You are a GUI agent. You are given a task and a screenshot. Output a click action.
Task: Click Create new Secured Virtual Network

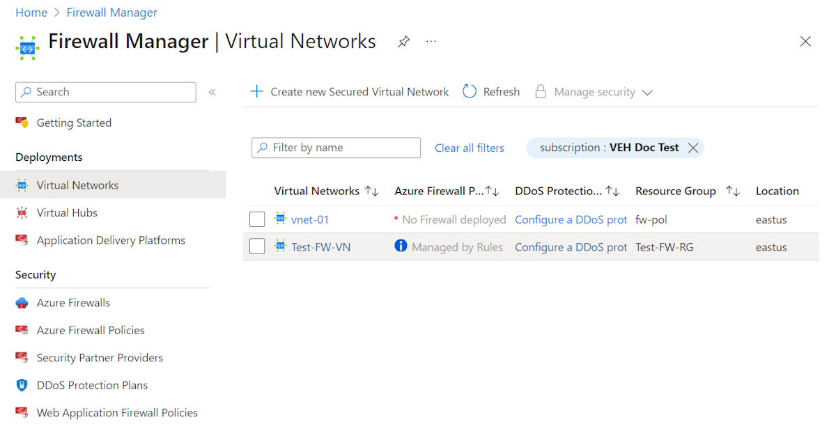click(x=359, y=92)
